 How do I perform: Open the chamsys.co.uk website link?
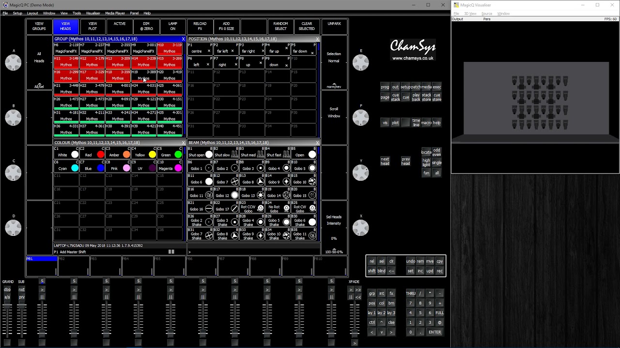413,58
